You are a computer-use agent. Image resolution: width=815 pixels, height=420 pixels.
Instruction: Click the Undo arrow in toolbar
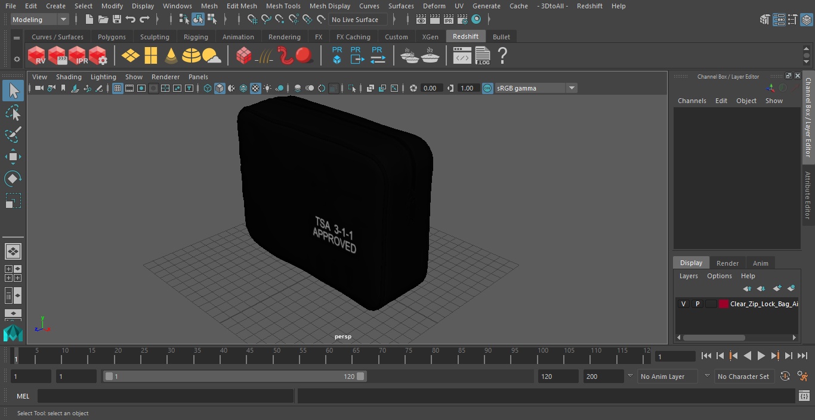[x=131, y=20]
